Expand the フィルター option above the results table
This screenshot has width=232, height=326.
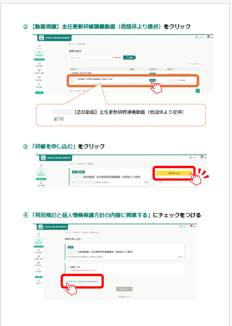[x=194, y=64]
